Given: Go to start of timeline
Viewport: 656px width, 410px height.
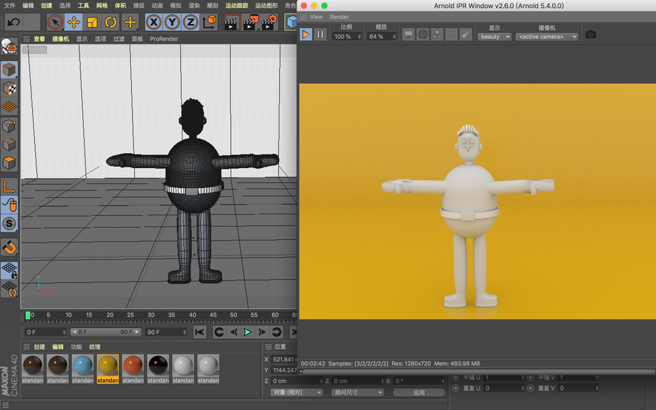Looking at the screenshot, I should tap(200, 332).
